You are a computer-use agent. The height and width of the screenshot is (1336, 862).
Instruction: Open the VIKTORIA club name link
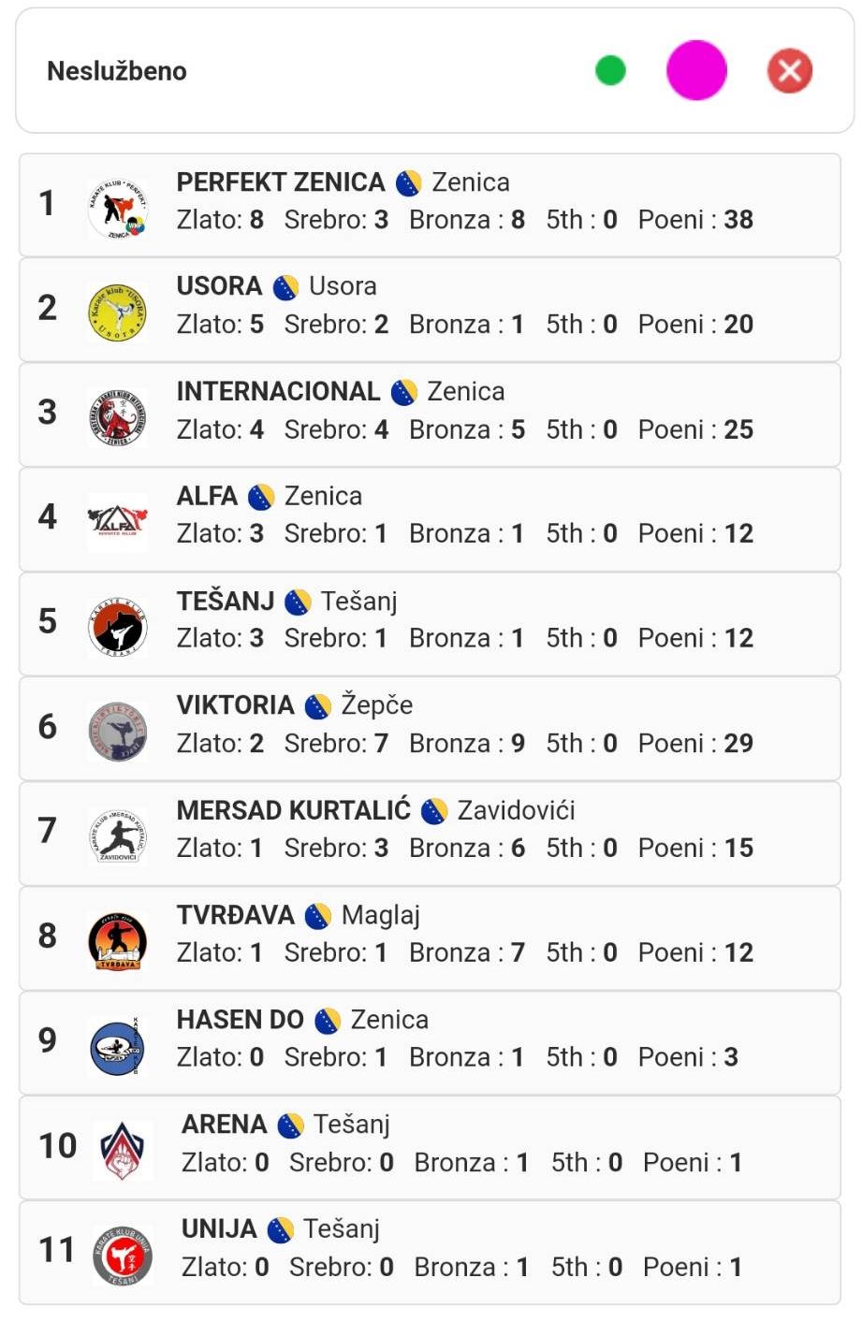235,704
